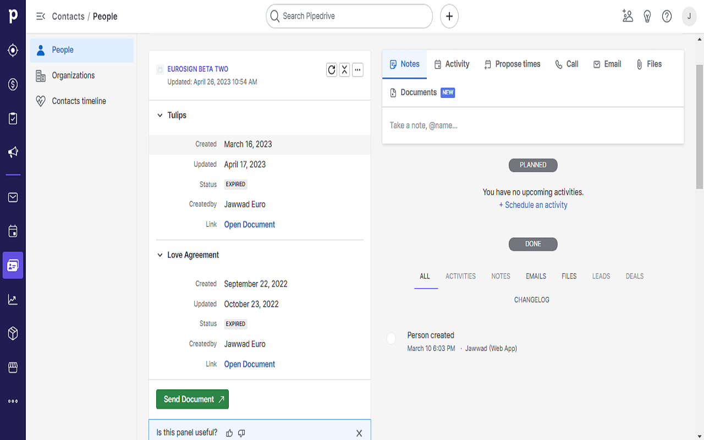
Task: Click Contacts in the breadcrumb
Action: click(68, 16)
